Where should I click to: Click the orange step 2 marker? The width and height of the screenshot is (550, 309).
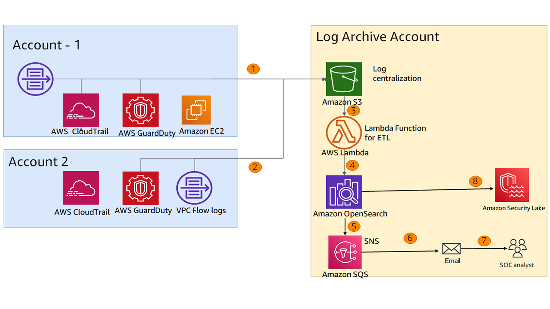(255, 167)
